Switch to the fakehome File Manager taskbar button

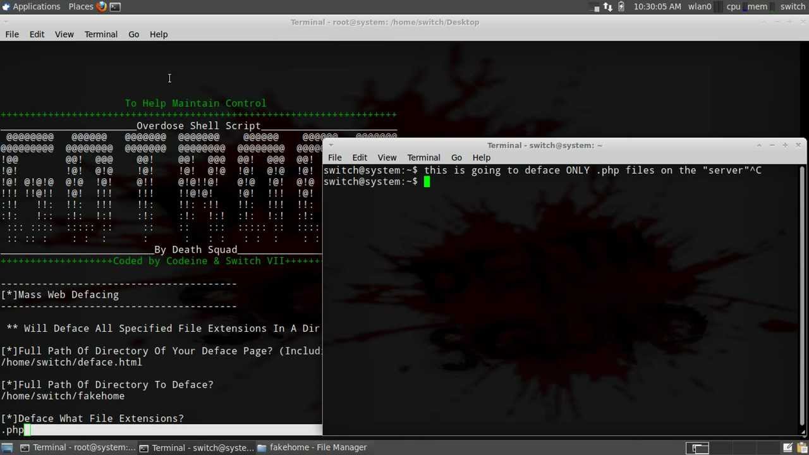[312, 447]
